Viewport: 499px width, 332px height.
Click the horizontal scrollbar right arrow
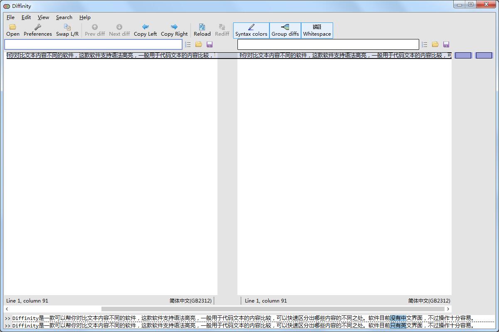click(x=448, y=309)
